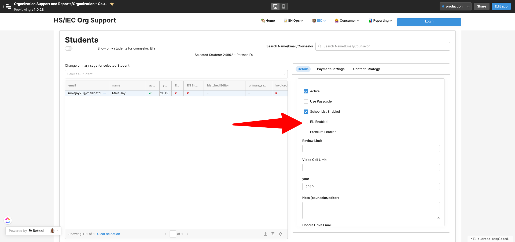Click the Share button

(x=481, y=6)
